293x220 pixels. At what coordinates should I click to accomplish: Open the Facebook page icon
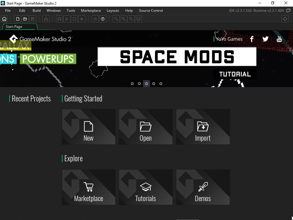252,39
